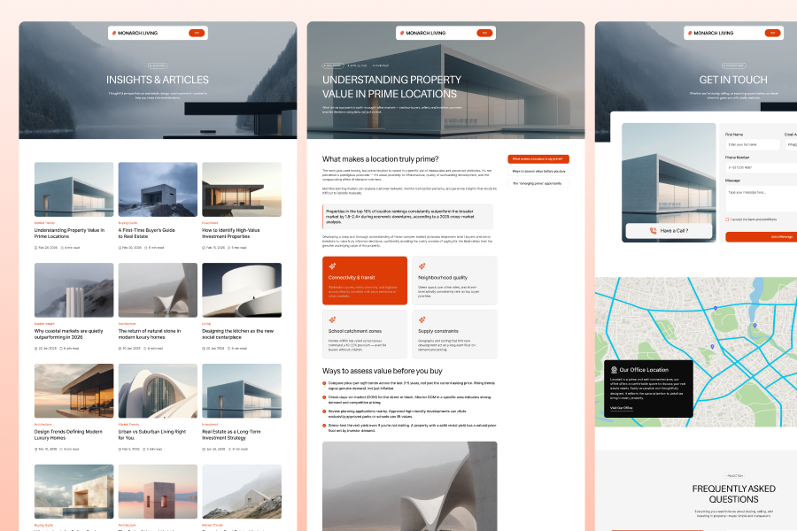
Task: Click sparkle icon in Supply constraints card
Action: (422, 319)
